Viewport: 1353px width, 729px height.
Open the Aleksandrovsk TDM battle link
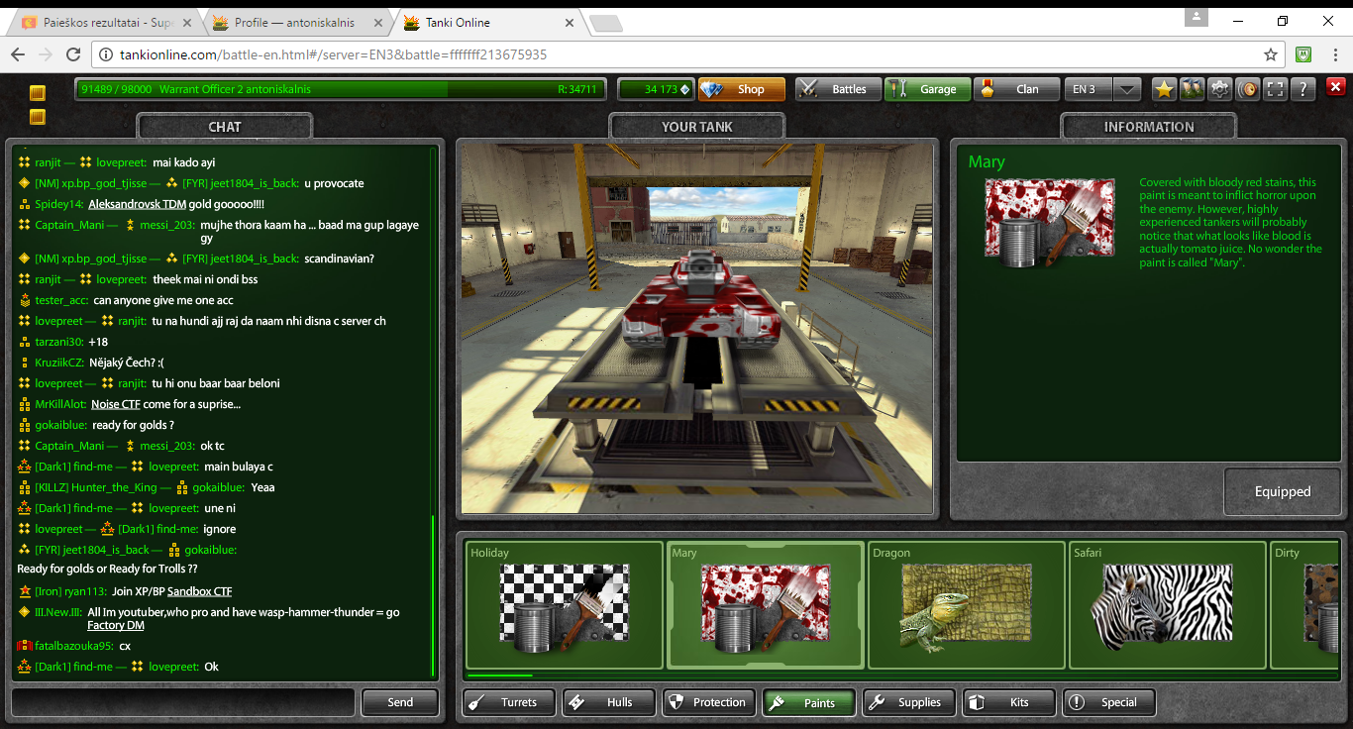tap(137, 204)
